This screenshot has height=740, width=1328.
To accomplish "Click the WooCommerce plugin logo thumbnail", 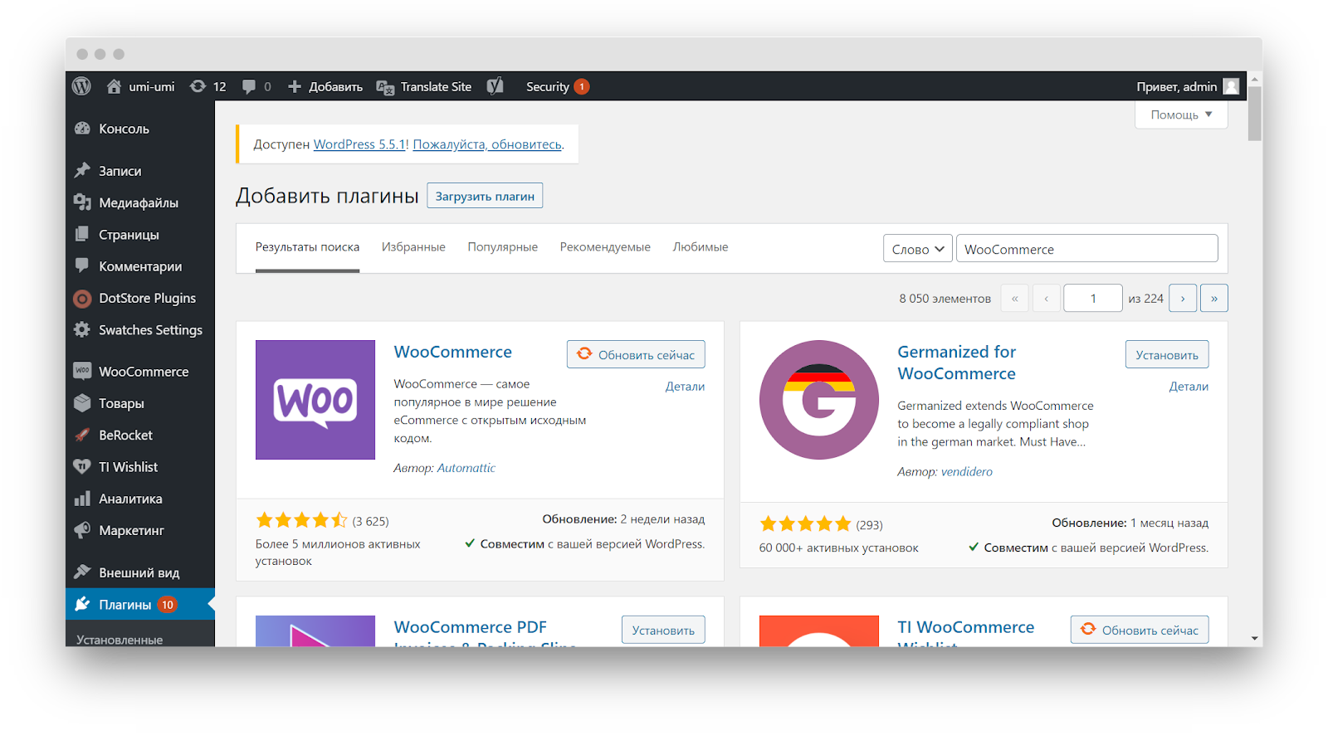I will pyautogui.click(x=315, y=400).
